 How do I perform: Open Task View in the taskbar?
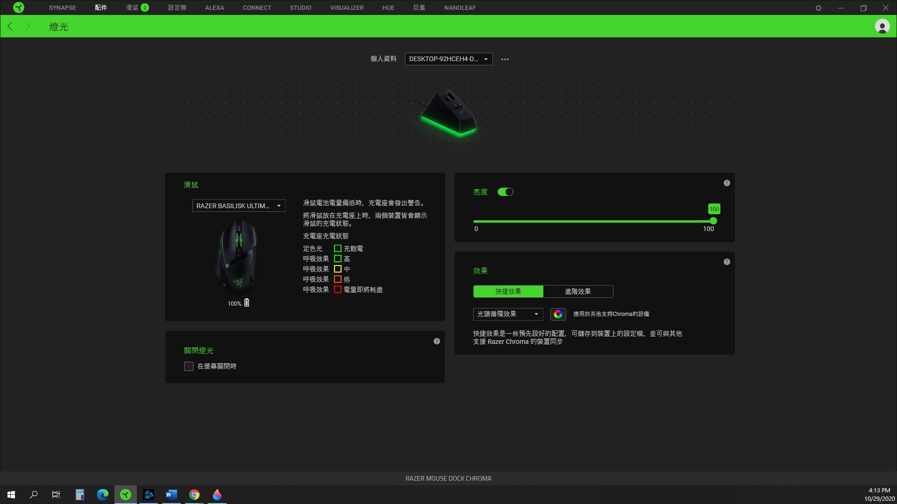click(x=56, y=495)
